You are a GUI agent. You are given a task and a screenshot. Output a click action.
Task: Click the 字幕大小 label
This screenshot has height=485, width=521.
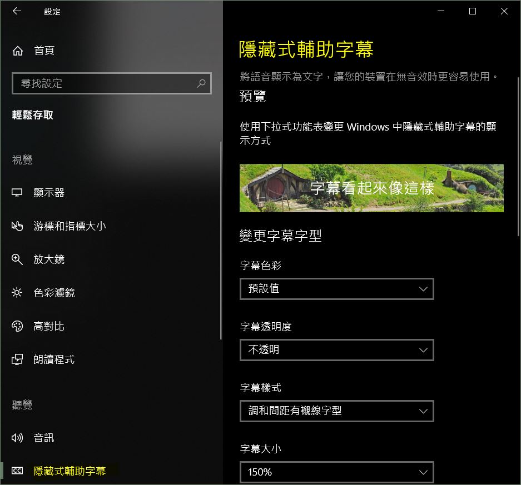(260, 448)
